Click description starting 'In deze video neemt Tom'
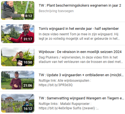 tap(79, 36)
